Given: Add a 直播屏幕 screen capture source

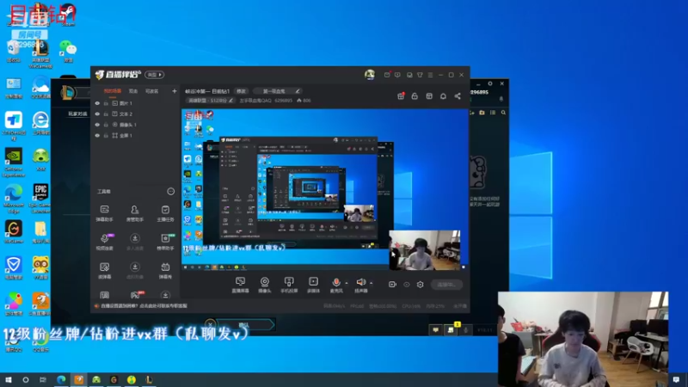Looking at the screenshot, I should click(240, 285).
